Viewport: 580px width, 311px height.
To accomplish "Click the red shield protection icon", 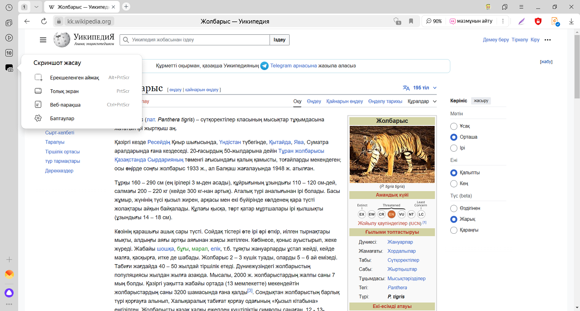I will (x=538, y=21).
